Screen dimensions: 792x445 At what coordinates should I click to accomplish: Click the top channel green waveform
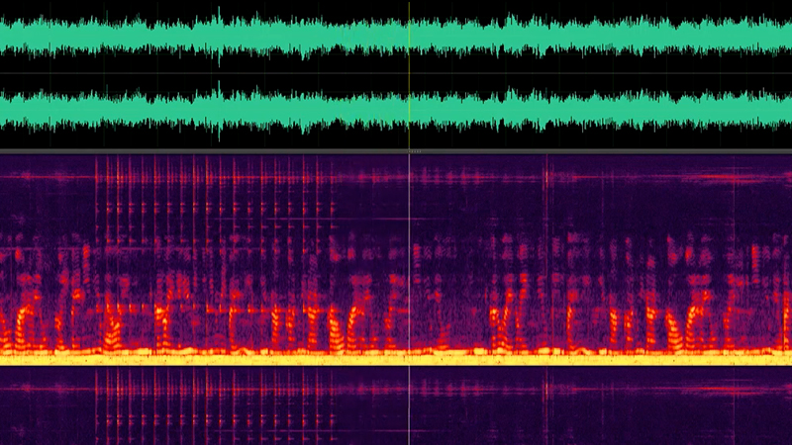(148, 38)
